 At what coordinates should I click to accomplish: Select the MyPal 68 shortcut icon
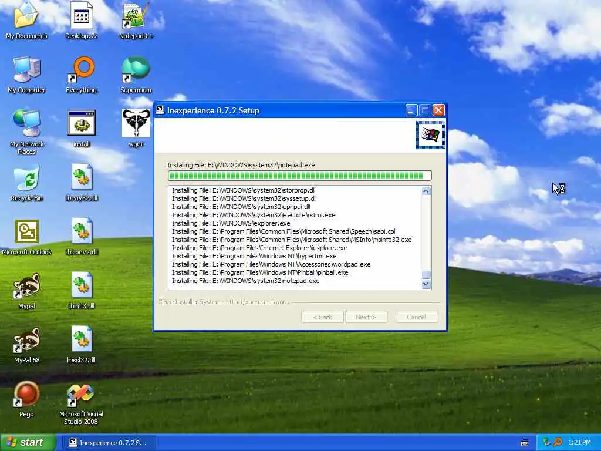[26, 345]
